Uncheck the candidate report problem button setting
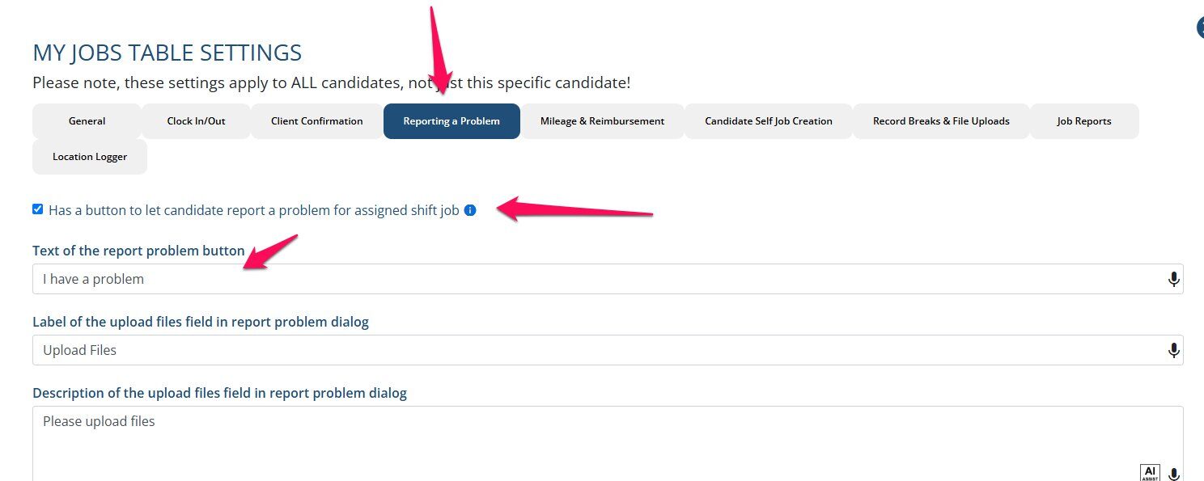This screenshot has width=1204, height=481. [x=37, y=209]
